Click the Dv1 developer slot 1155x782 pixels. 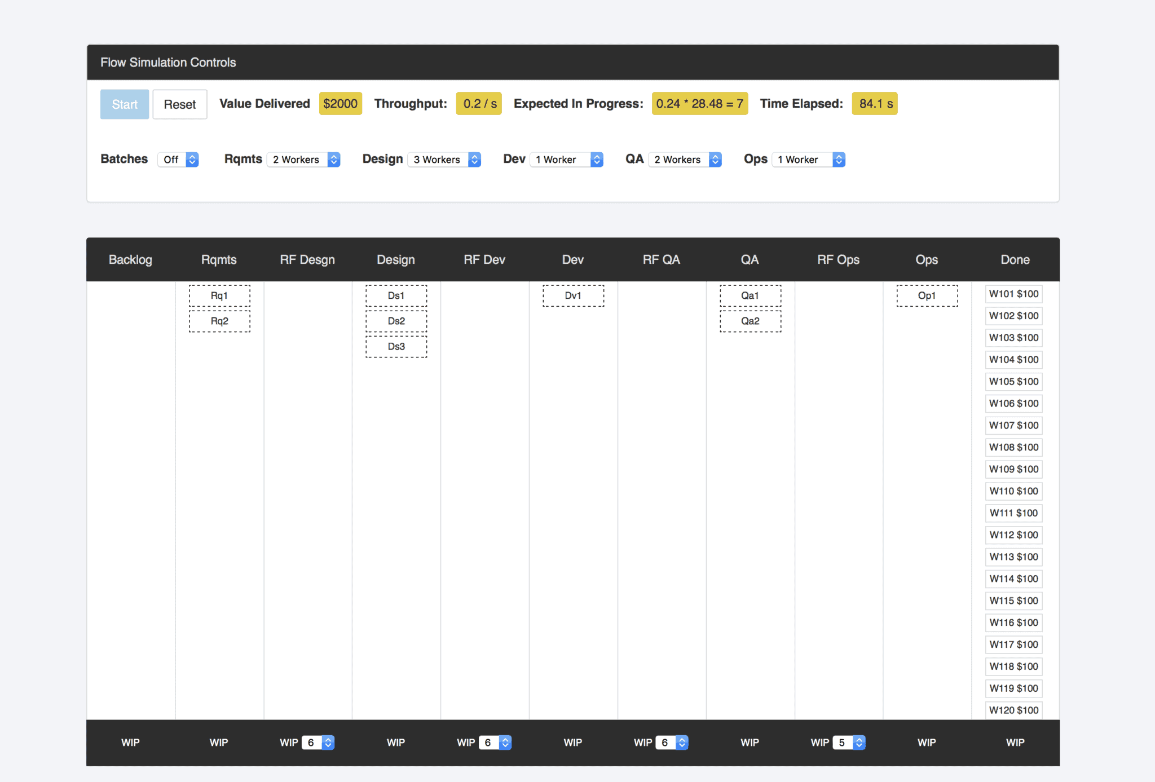pos(573,295)
